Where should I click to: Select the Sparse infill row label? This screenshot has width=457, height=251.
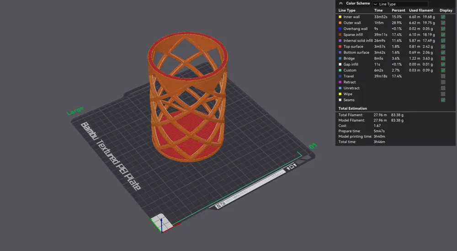(x=353, y=35)
